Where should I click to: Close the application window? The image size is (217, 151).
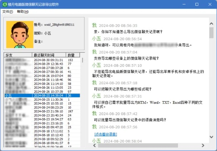pos(210,4)
